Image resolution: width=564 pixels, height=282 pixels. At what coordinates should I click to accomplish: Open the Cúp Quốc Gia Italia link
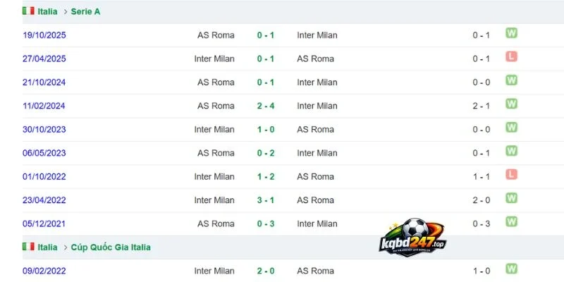click(x=111, y=247)
